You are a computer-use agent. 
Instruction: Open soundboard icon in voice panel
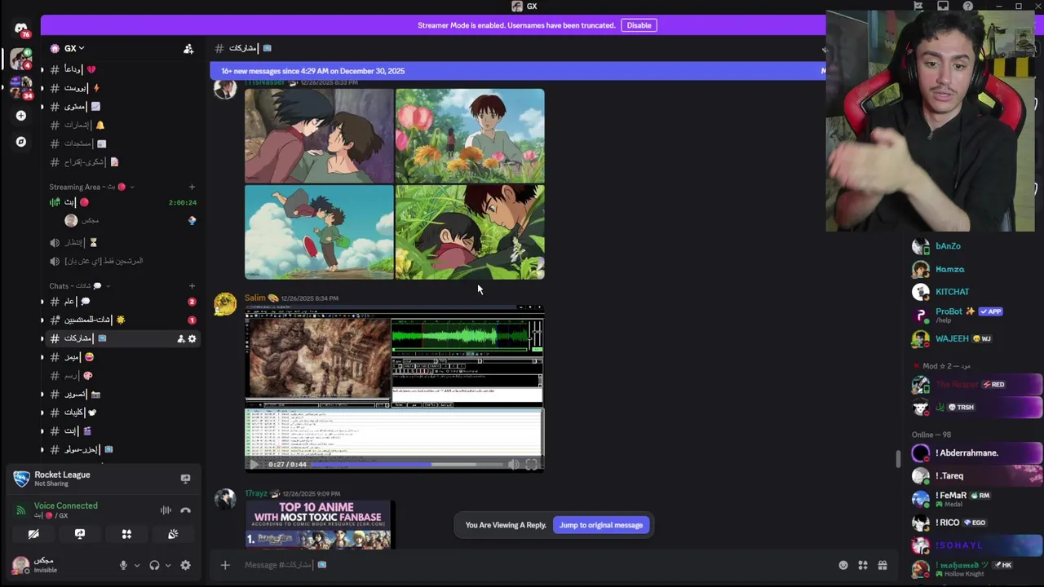point(173,534)
